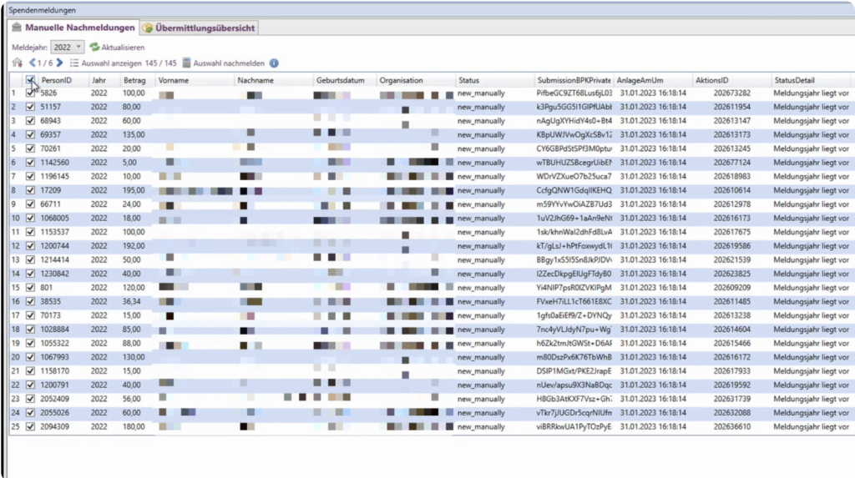Uncheck the checkbox for PersonID 1153537
The height and width of the screenshot is (478, 855).
click(x=30, y=232)
